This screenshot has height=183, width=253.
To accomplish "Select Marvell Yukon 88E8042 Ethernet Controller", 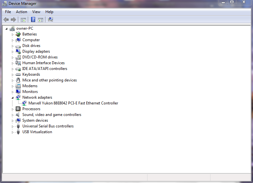I will pyautogui.click(x=73, y=103).
